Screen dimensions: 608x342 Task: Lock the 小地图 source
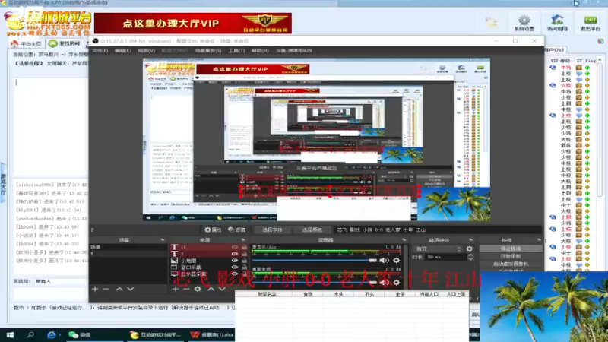244,261
